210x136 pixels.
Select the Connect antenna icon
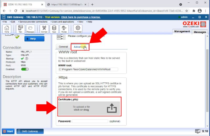(x=44, y=29)
